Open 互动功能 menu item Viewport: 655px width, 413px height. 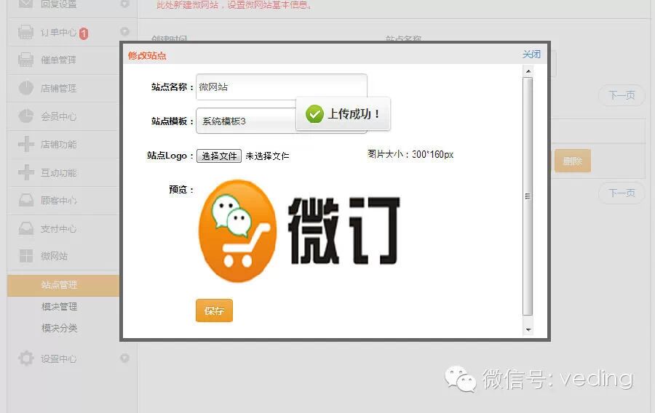(58, 173)
